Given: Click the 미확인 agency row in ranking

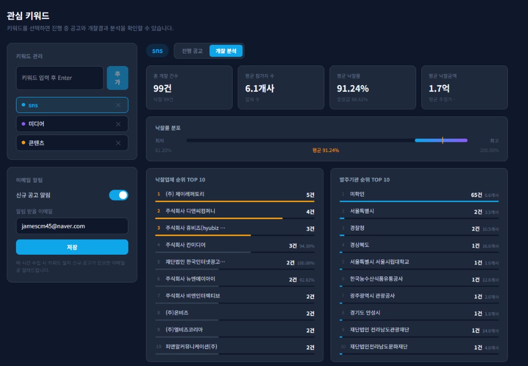Looking at the screenshot, I should (x=419, y=195).
